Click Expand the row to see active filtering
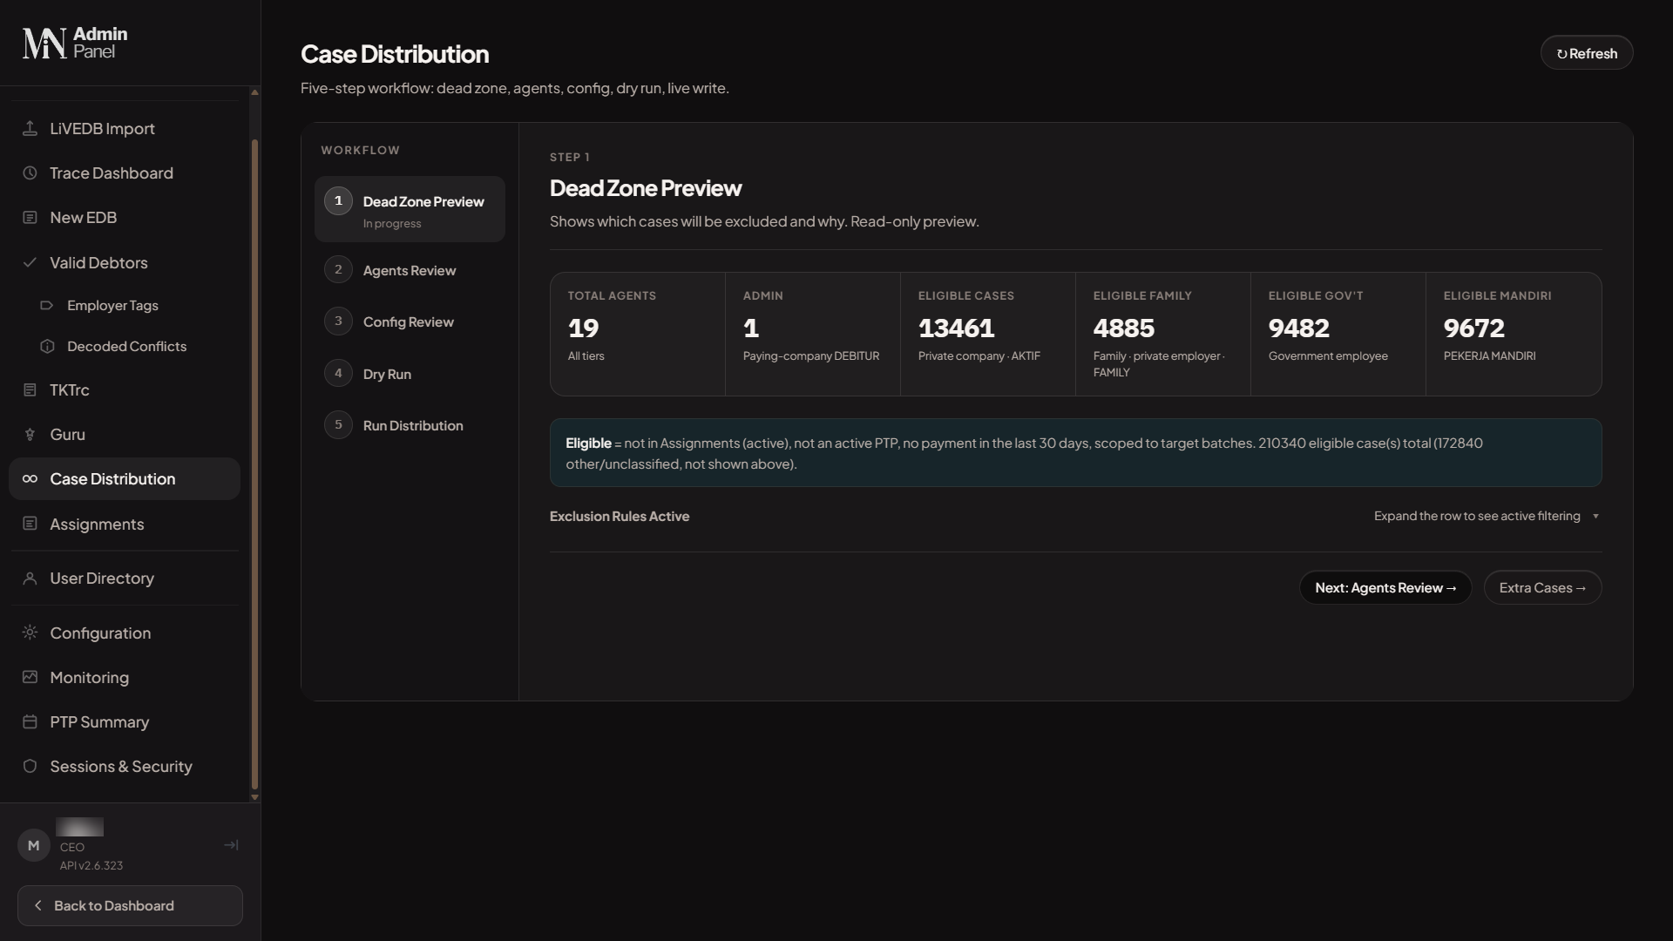 [x=1477, y=516]
